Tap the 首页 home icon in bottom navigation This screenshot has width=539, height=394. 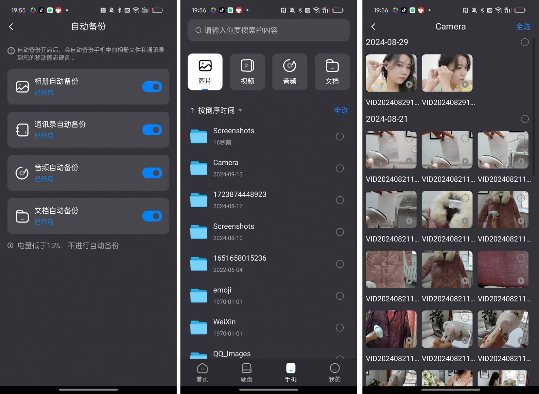(x=202, y=369)
